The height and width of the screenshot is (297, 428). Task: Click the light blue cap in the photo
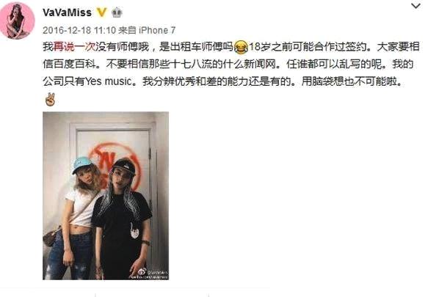point(81,164)
